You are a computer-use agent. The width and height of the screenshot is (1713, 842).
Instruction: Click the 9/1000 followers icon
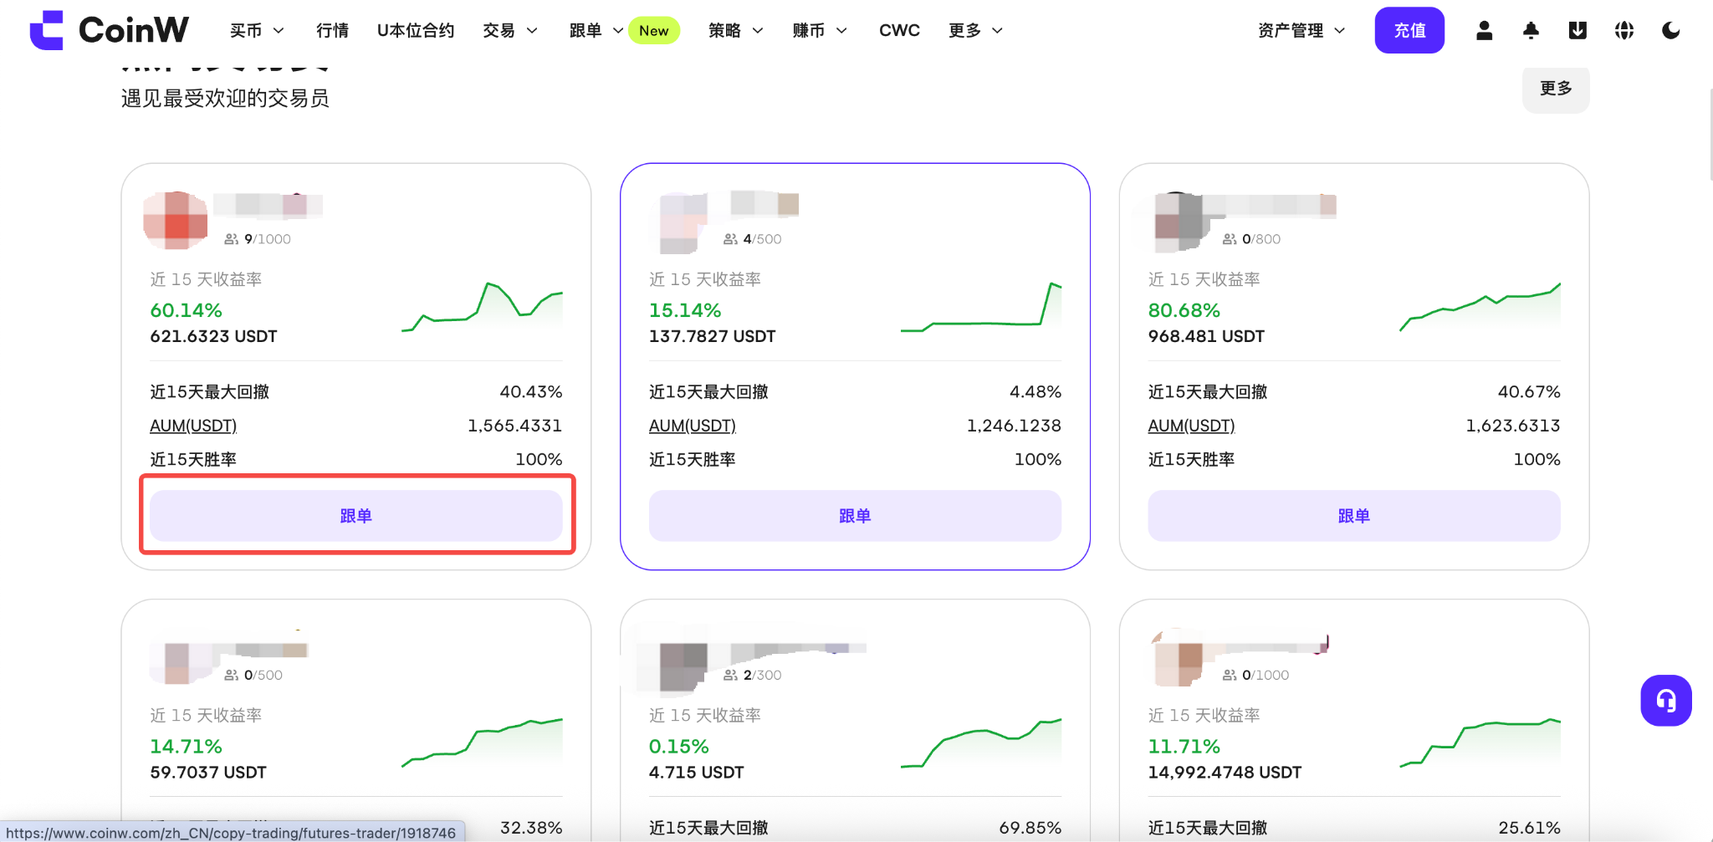(x=232, y=239)
